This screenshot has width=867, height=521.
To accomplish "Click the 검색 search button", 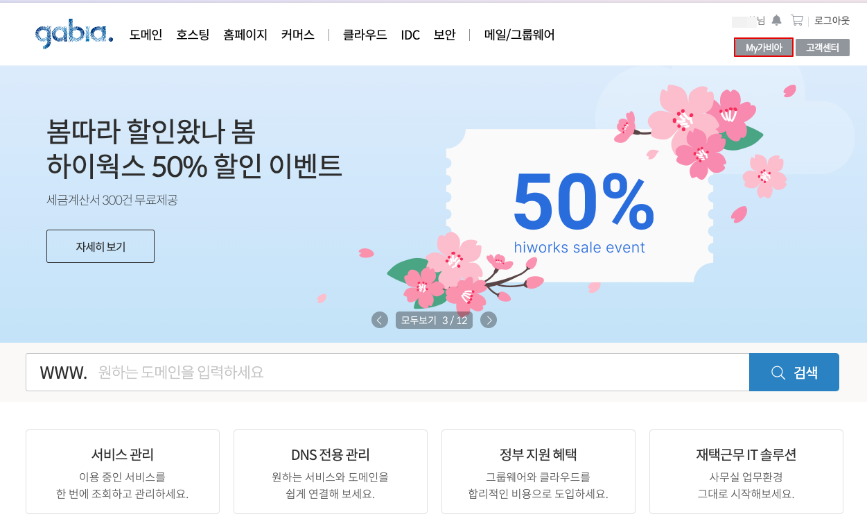I will click(794, 373).
